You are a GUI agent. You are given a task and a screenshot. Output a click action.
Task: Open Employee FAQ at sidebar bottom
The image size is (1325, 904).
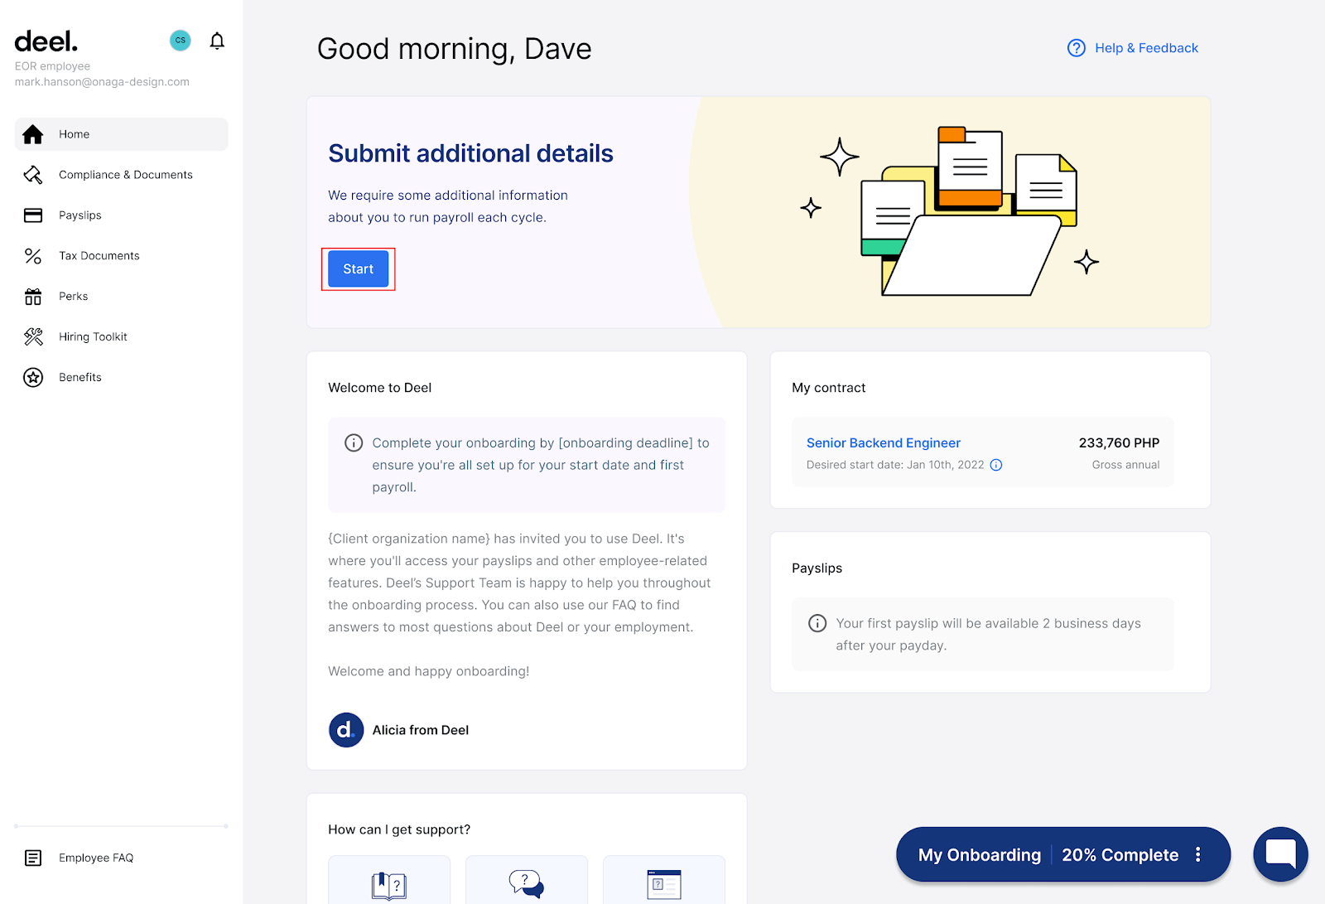pyautogui.click(x=95, y=858)
